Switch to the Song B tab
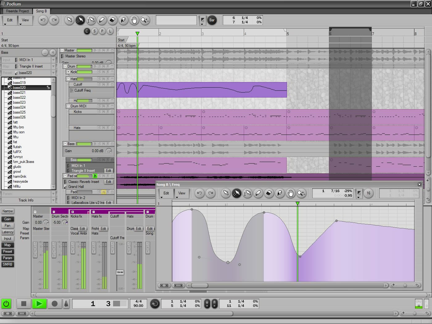432x324 pixels. [x=41, y=11]
